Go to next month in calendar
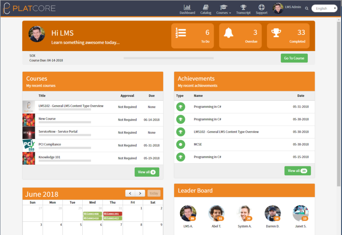342x235 pixels. [140, 193]
